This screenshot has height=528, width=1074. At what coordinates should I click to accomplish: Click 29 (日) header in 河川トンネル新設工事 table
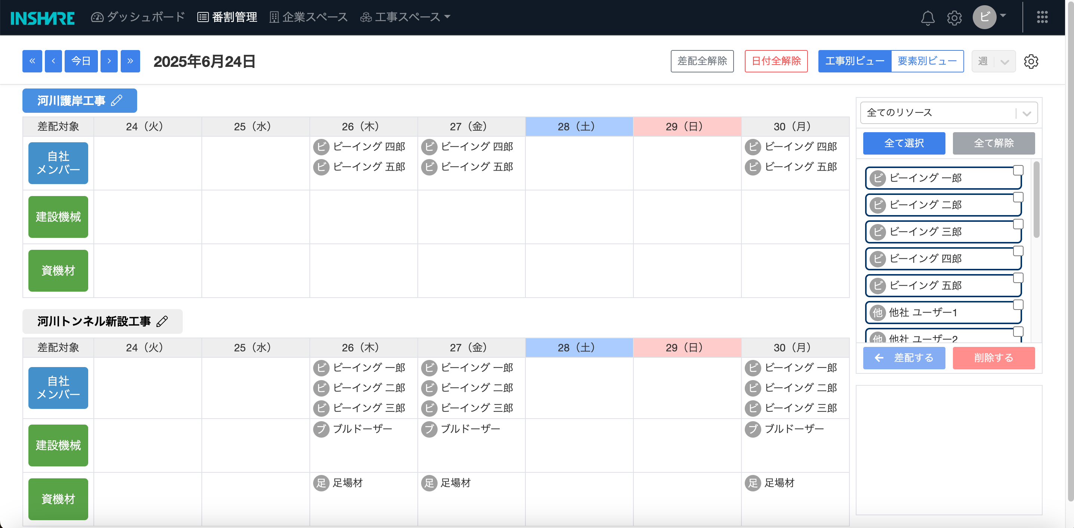click(x=687, y=348)
